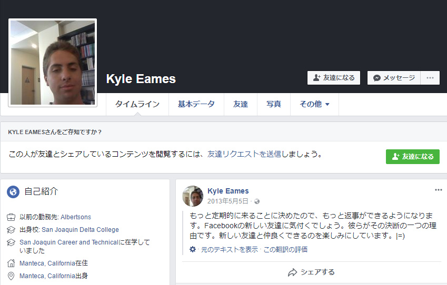Image resolution: width=447 pixels, height=285 pixels.
Task: Click the 自己紹介 section heading
Action: (x=42, y=191)
